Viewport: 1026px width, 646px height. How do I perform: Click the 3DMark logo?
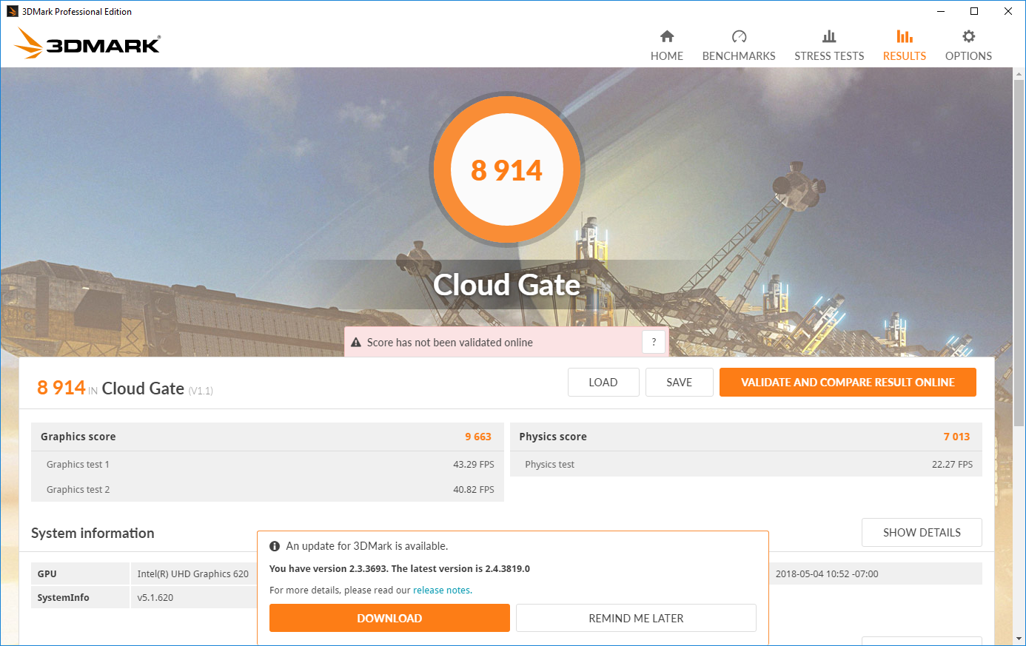(87, 43)
